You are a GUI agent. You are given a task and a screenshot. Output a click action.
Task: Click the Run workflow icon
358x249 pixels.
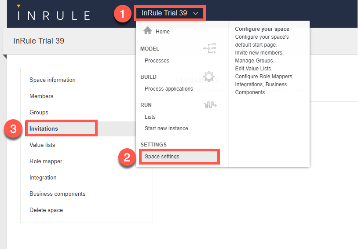[210, 105]
